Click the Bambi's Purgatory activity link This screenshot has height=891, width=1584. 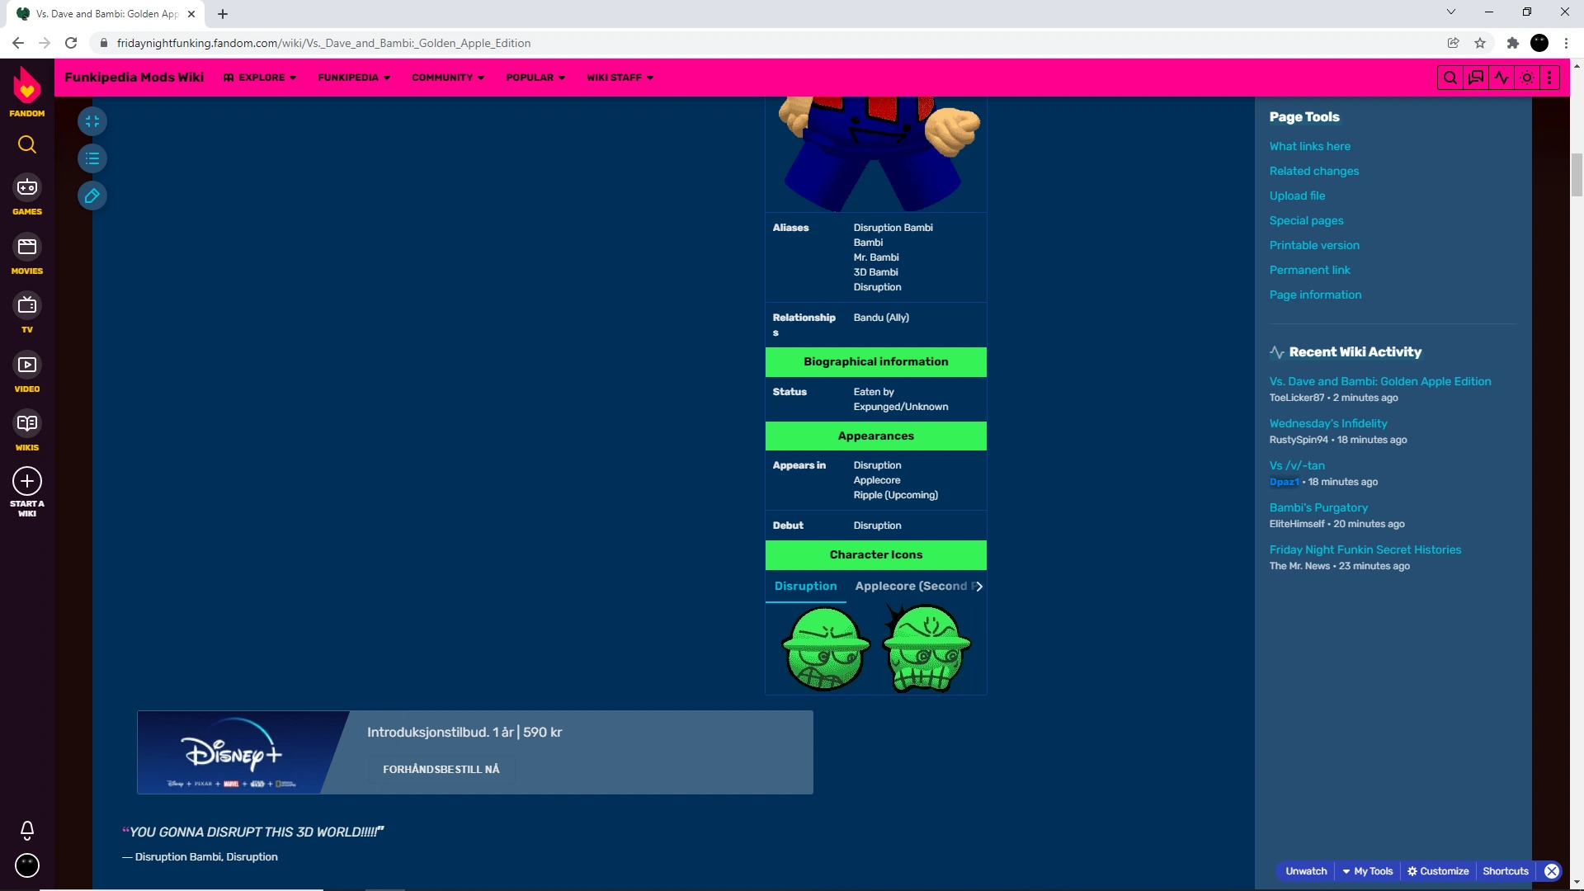click(1318, 507)
